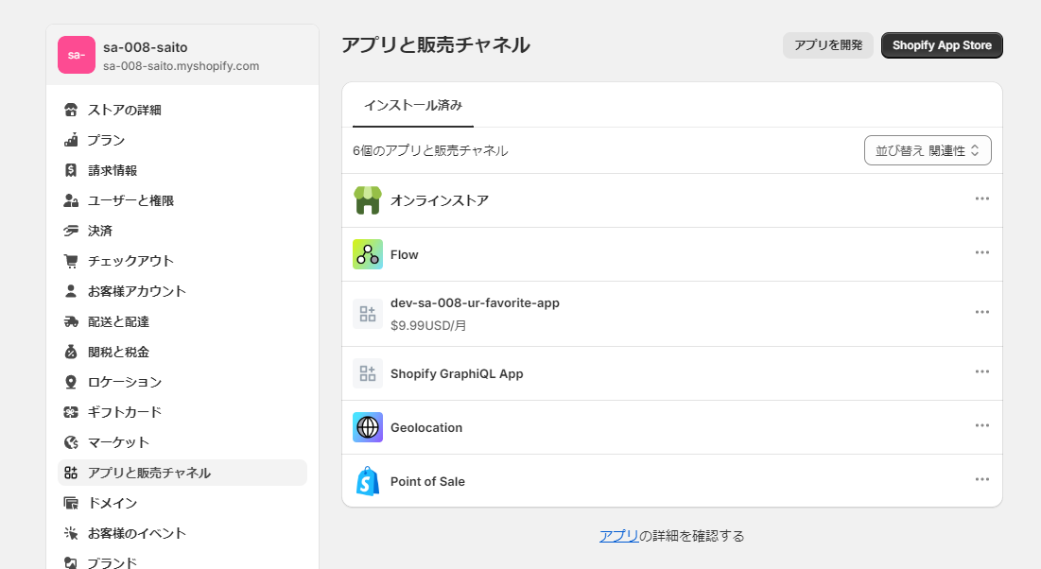The height and width of the screenshot is (569, 1041).
Task: Click the Shopify GraphiQL App name
Action: [x=457, y=373]
